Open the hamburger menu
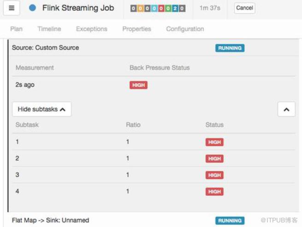This screenshot has width=302, height=227. 12,8
